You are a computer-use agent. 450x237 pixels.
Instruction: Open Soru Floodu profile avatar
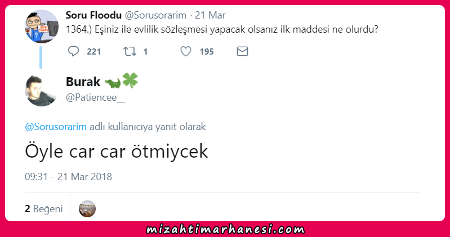pos(42,26)
